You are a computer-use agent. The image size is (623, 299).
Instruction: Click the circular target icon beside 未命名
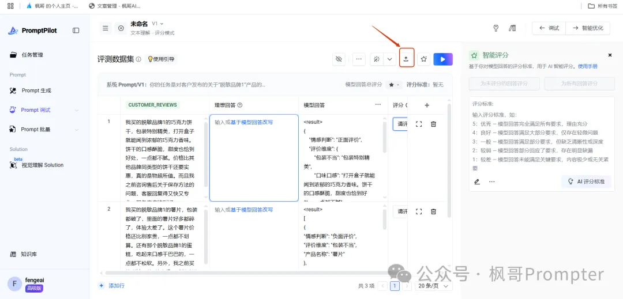click(x=121, y=28)
